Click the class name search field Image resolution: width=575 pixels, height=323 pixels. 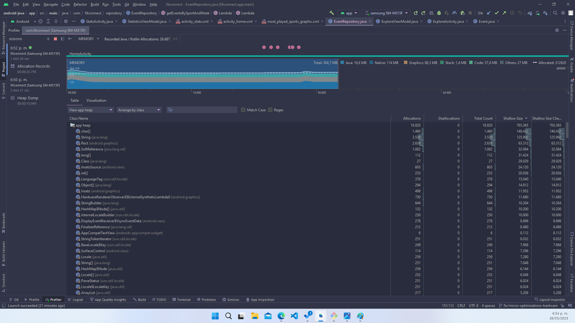click(202, 110)
